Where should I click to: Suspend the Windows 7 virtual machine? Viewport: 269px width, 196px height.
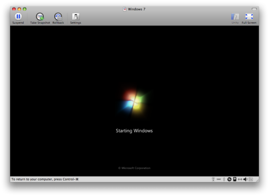(x=18, y=18)
